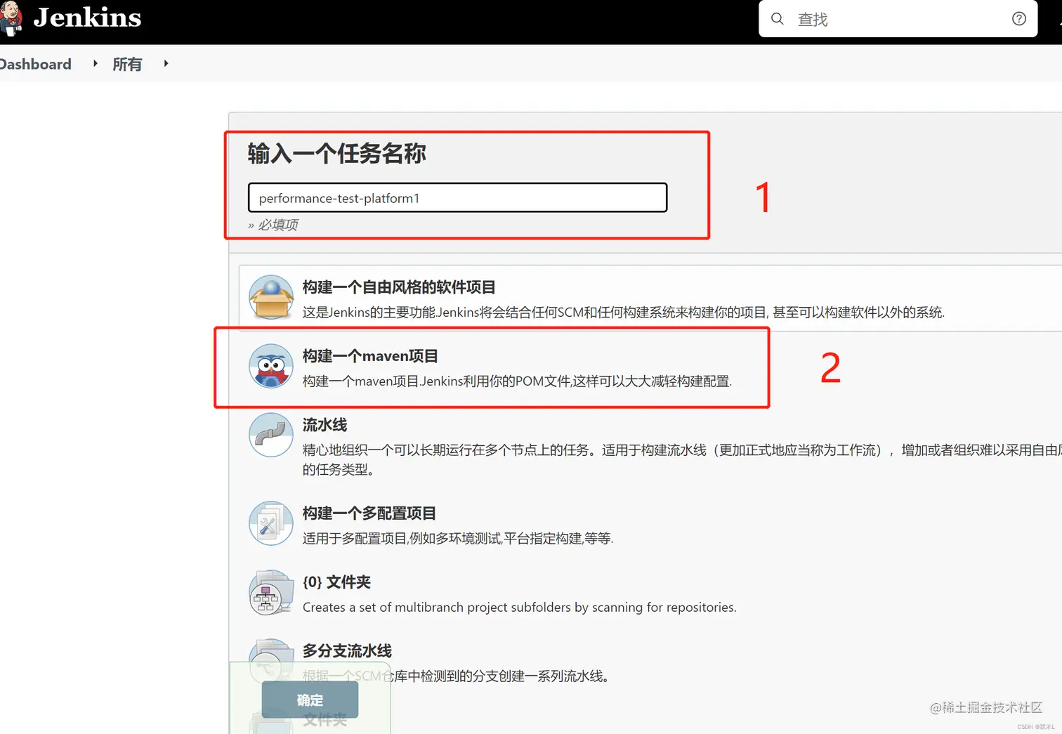Choose the 多分支流水线 item title
This screenshot has height=734, width=1062.
[347, 651]
